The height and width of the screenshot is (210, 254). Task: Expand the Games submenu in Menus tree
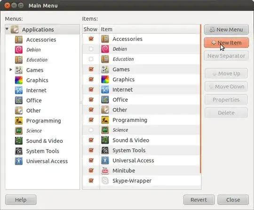coord(11,70)
